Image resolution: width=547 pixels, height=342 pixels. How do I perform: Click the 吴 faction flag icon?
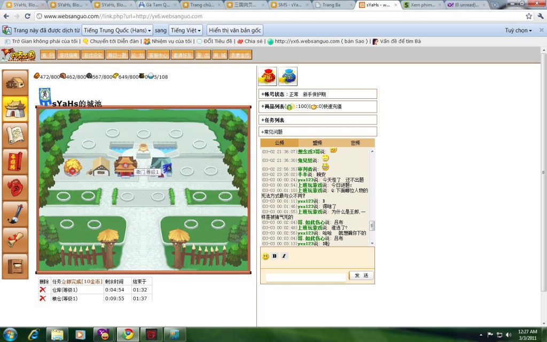pos(45,97)
